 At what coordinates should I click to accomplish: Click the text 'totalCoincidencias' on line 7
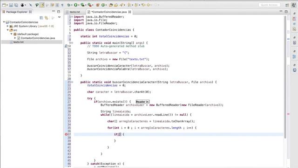(114, 36)
